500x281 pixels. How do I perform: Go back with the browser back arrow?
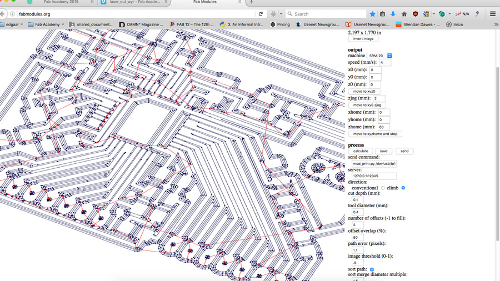click(2, 14)
